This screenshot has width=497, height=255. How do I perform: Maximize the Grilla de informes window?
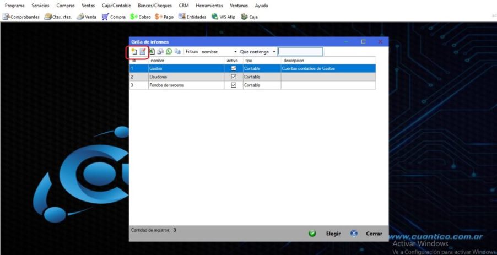(x=363, y=41)
